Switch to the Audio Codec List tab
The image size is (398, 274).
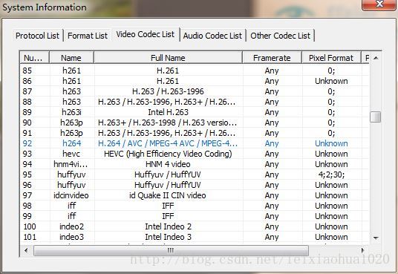pyautogui.click(x=212, y=36)
